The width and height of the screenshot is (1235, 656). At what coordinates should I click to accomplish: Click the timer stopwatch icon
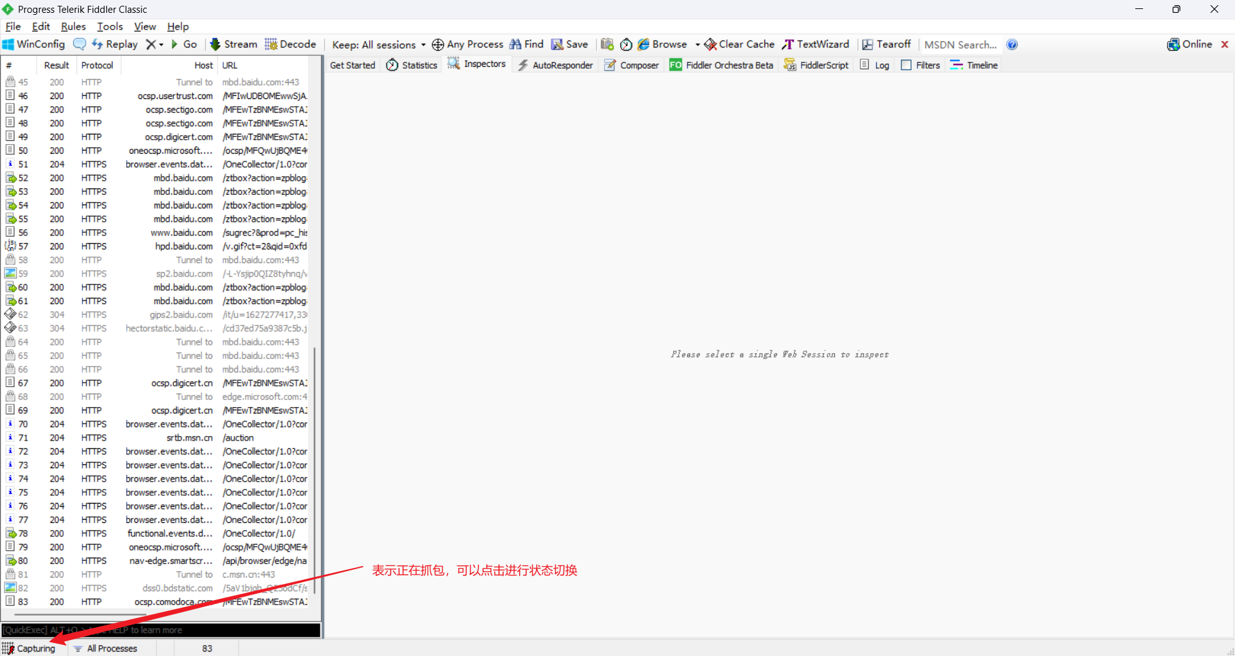626,44
